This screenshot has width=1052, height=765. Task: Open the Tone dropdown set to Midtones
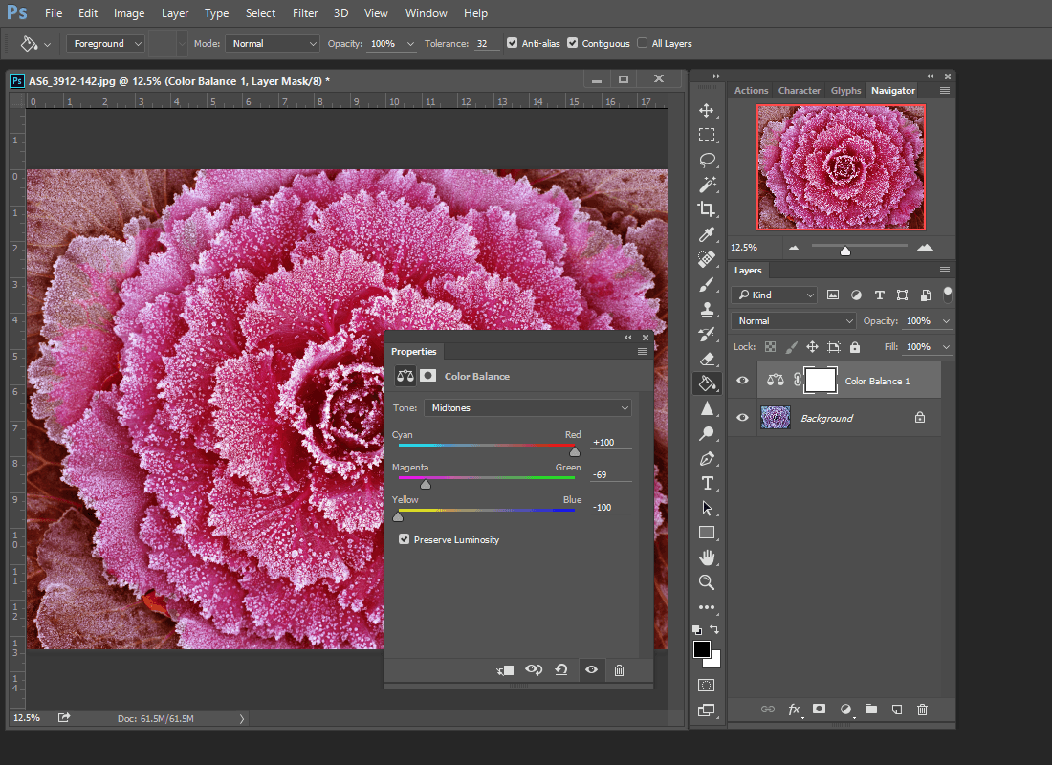coord(527,408)
